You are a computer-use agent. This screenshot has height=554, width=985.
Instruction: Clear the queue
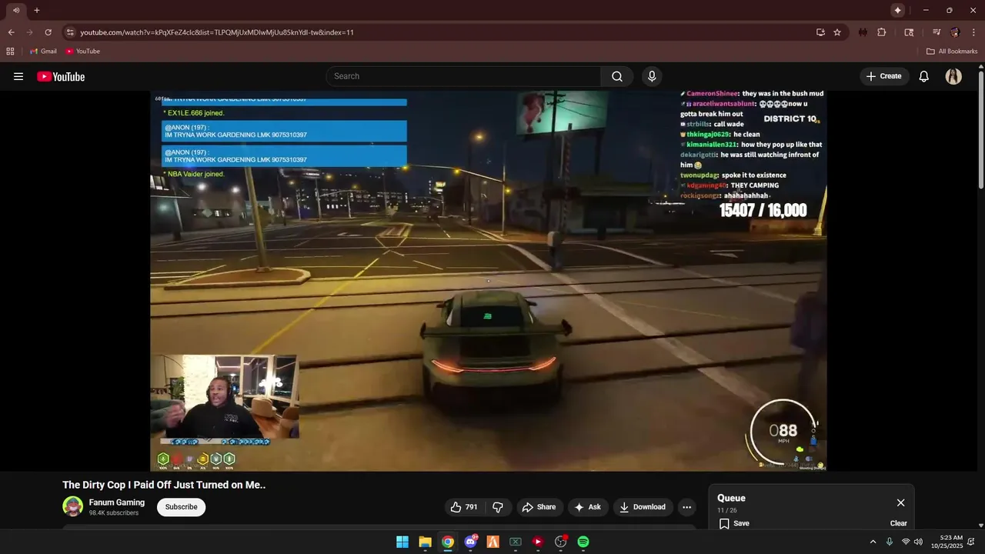point(899,523)
